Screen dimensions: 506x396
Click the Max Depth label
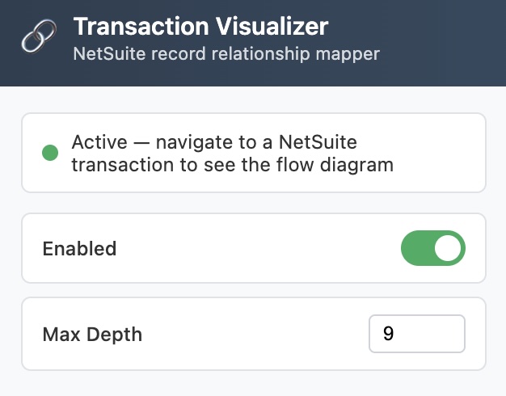92,334
